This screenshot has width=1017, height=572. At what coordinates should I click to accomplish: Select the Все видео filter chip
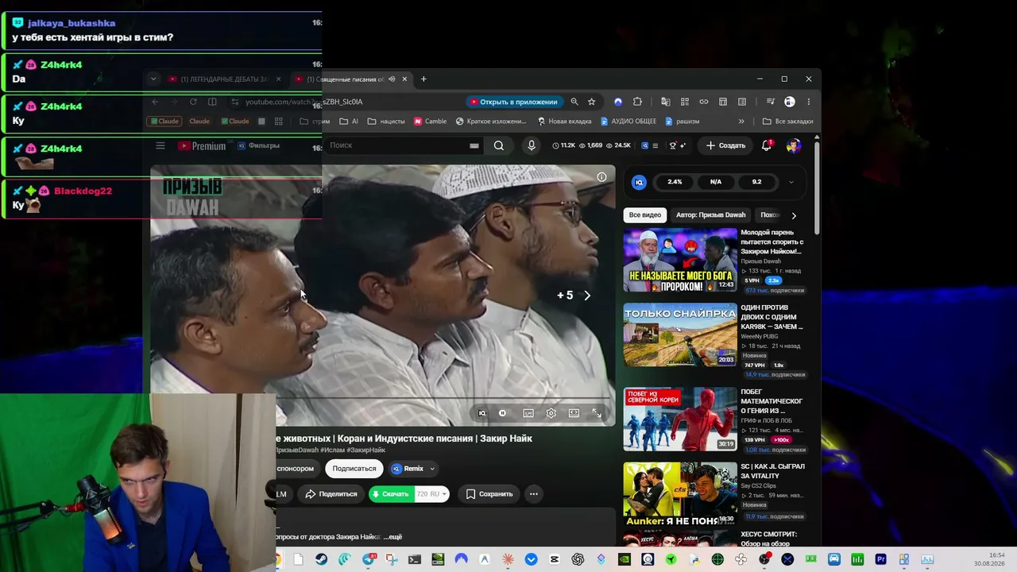[x=645, y=215]
